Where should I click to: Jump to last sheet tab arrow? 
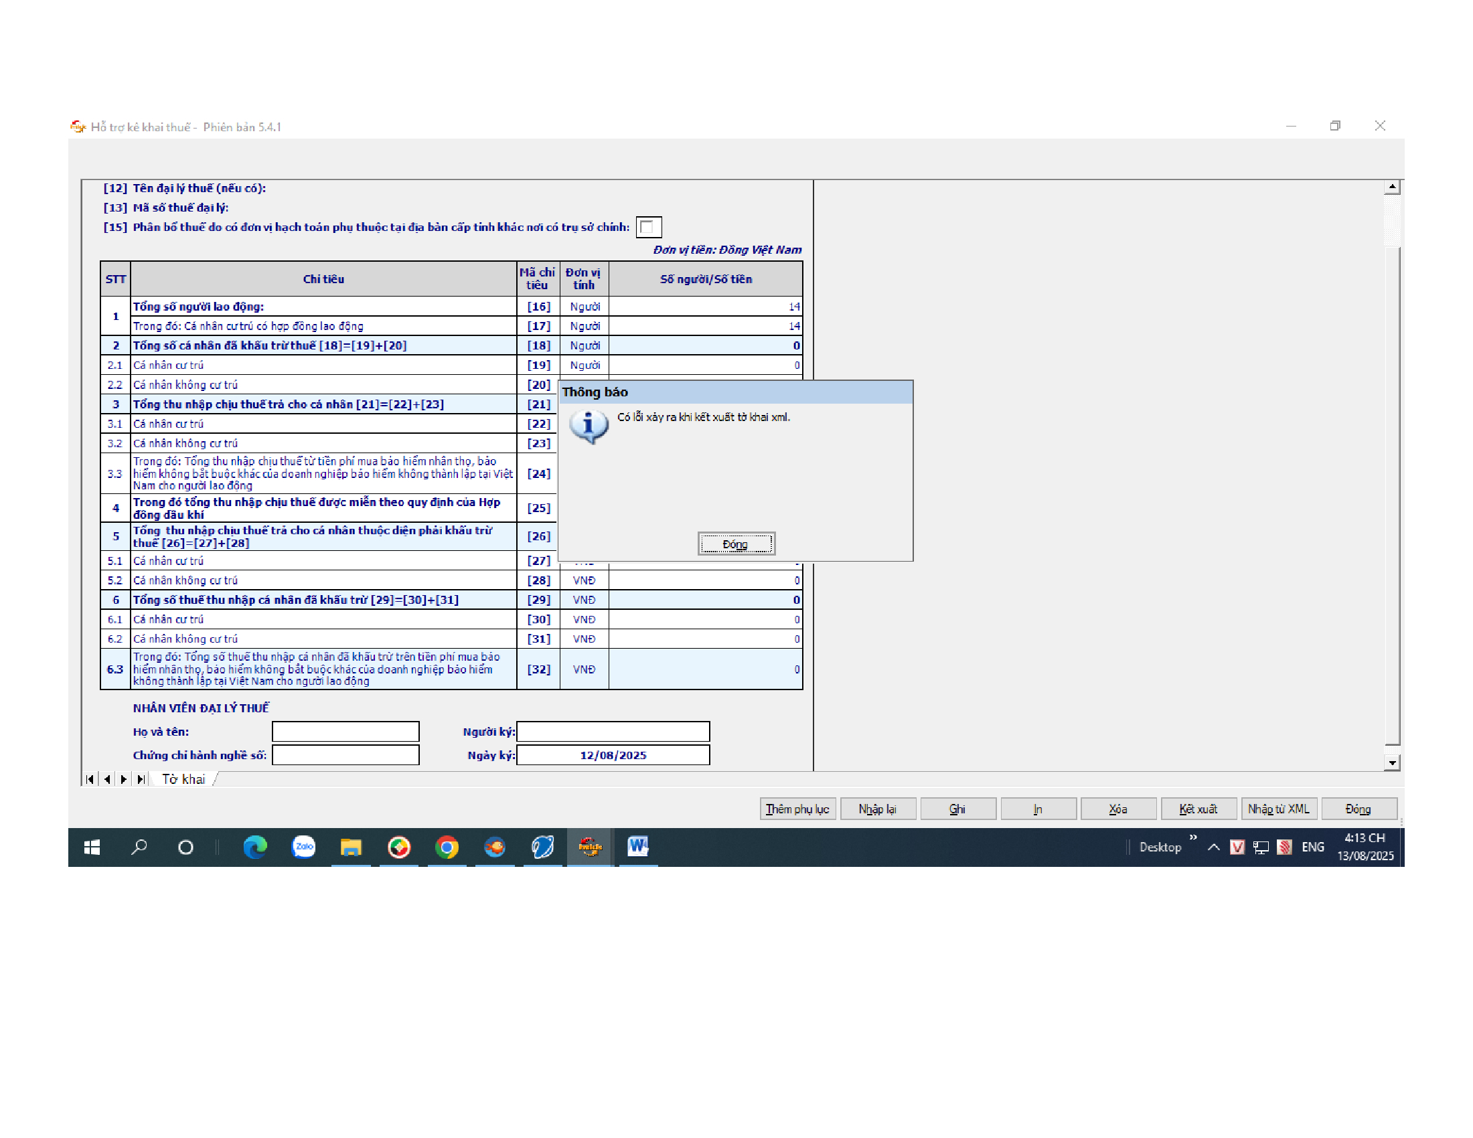tap(141, 779)
